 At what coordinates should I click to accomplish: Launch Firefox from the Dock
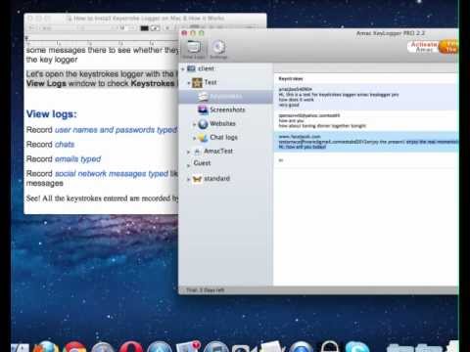(47, 347)
